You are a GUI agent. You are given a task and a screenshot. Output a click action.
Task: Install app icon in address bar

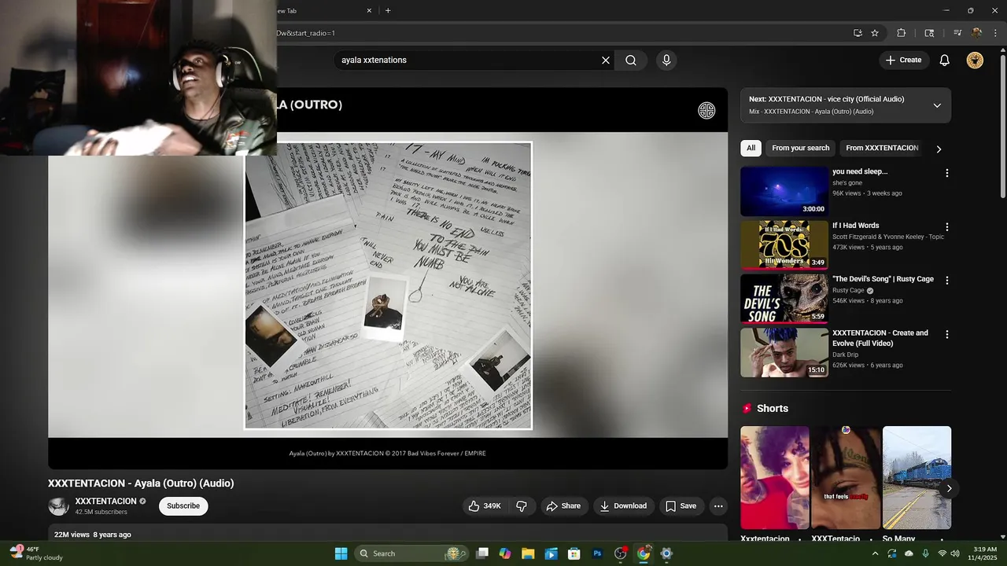858,33
